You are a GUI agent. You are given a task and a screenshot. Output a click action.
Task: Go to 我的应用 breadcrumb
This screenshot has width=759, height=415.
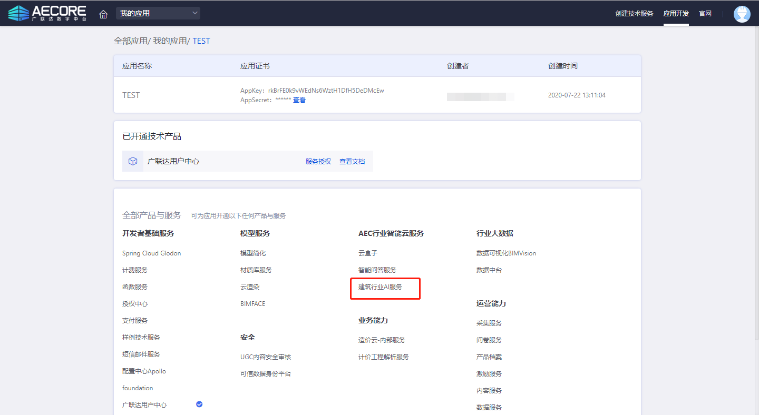click(170, 41)
